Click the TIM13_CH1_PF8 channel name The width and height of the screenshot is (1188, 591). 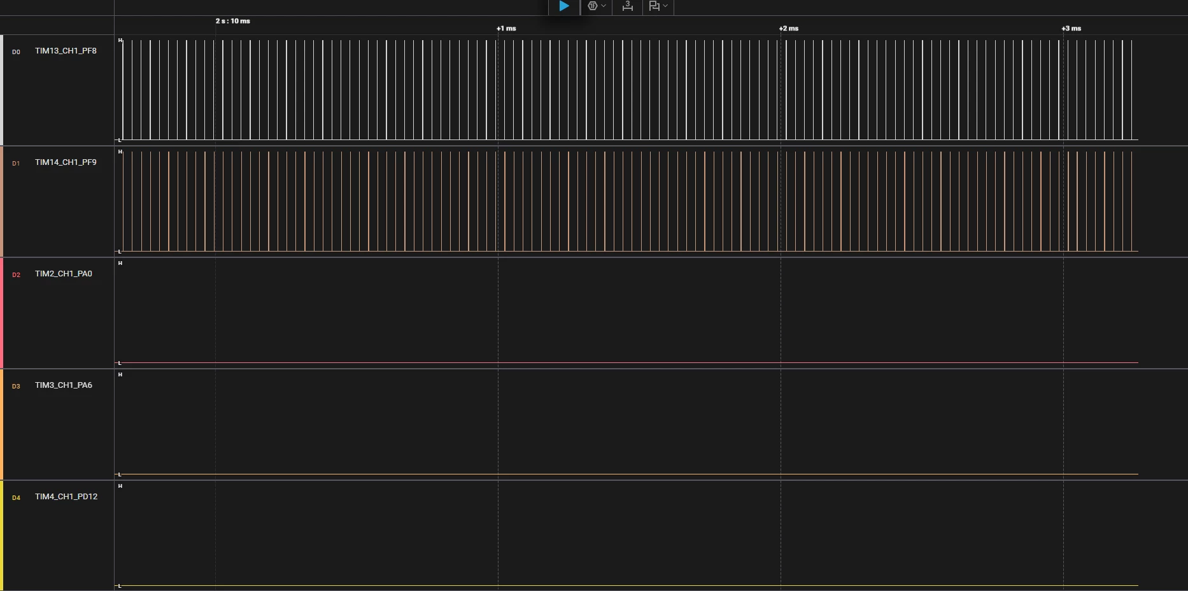tap(66, 51)
